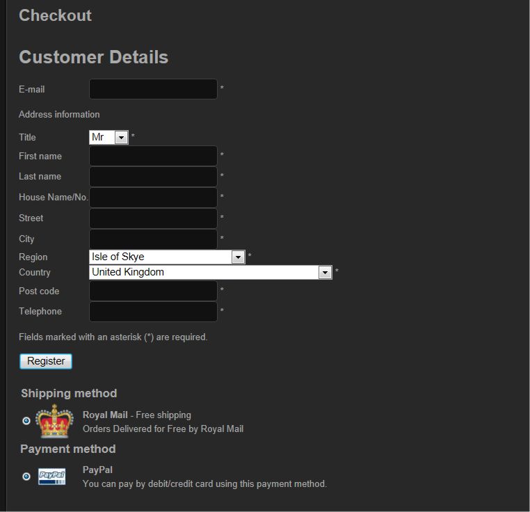Focus the City input field

(153, 239)
